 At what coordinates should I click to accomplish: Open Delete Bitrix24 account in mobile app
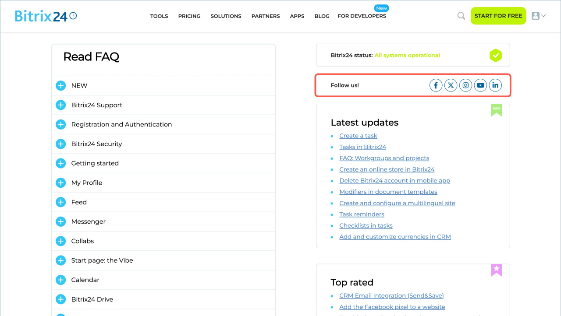395,181
